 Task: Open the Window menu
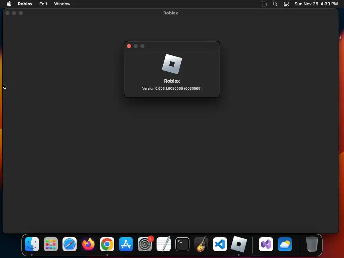point(62,4)
